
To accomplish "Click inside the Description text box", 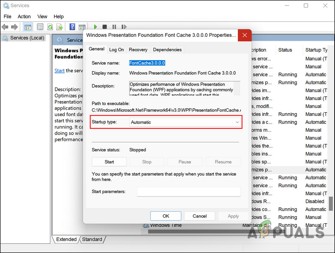I will click(185, 88).
